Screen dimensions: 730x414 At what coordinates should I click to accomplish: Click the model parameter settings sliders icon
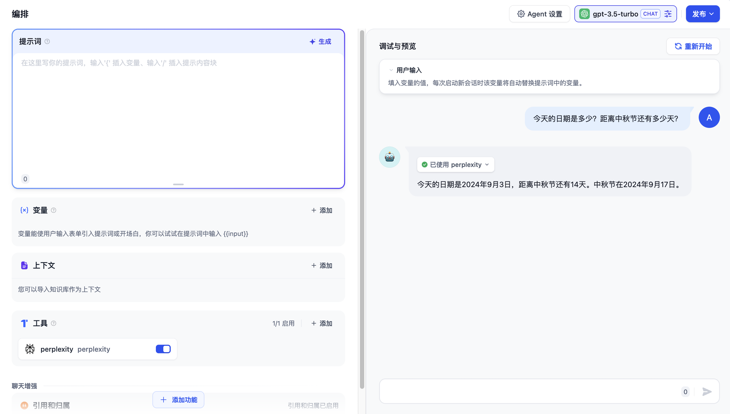click(668, 14)
